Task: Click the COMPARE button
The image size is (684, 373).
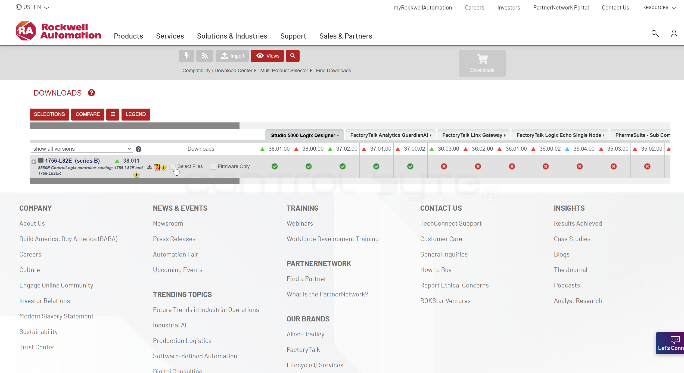Action: 88,114
